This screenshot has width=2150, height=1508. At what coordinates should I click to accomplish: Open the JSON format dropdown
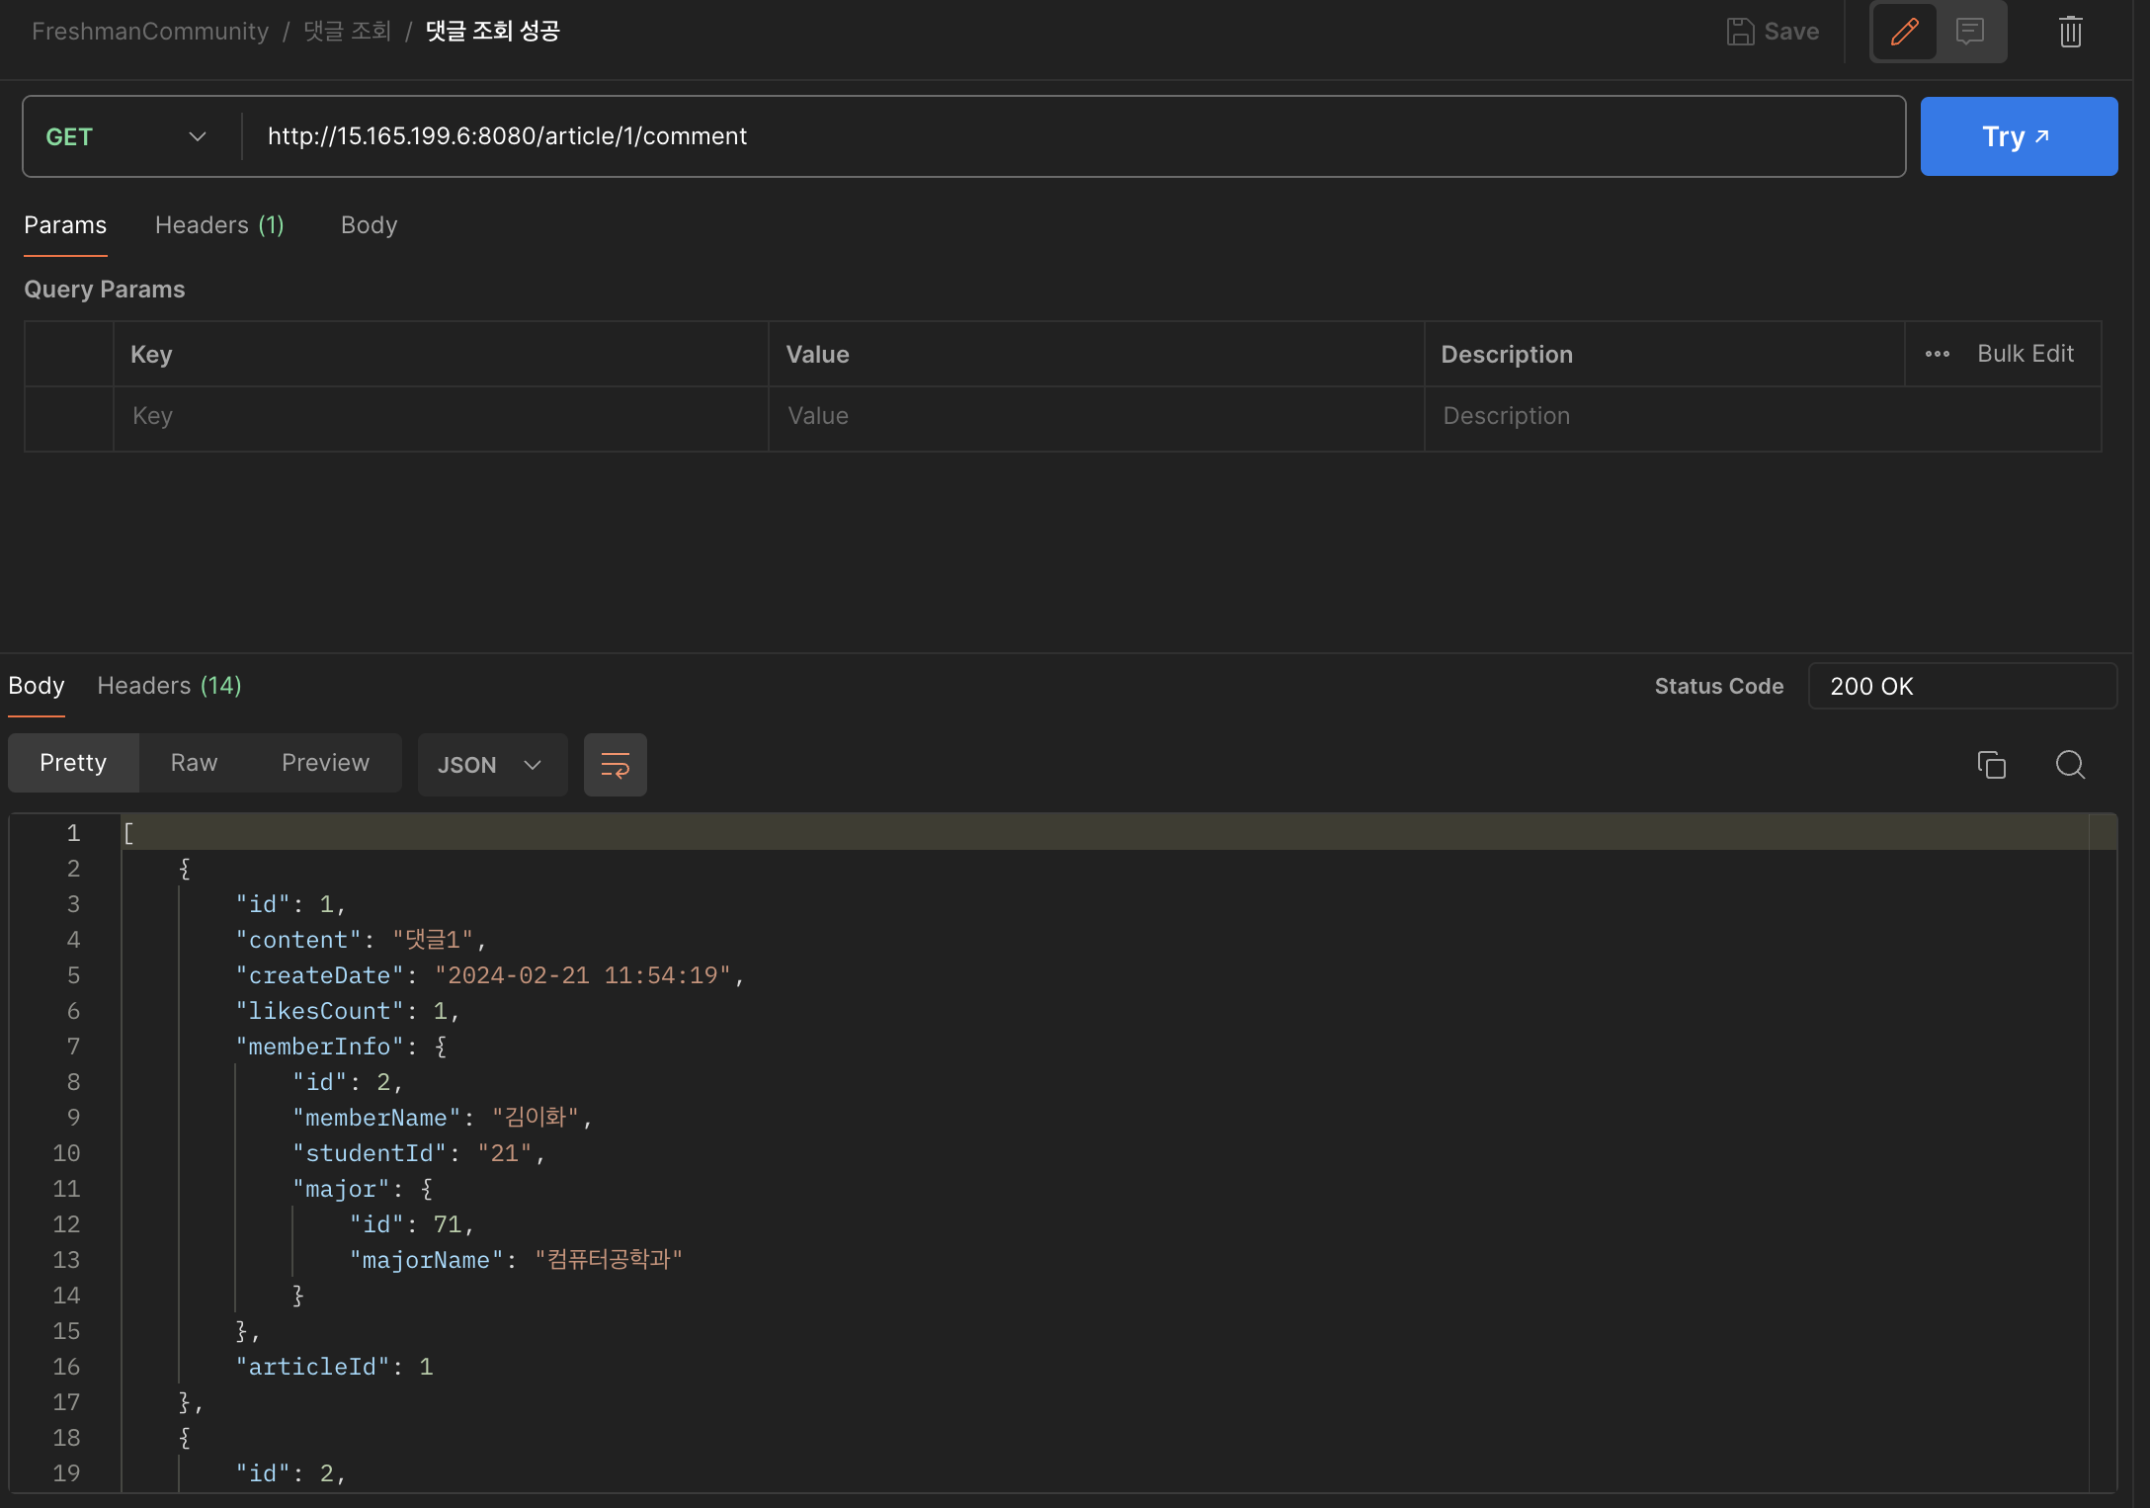491,765
